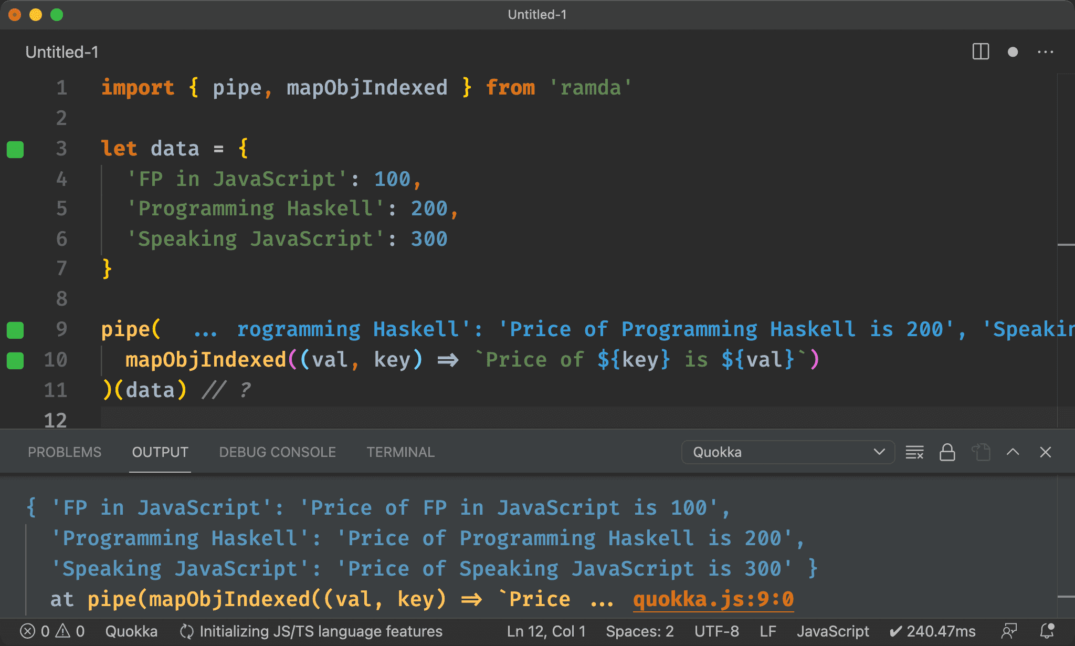The height and width of the screenshot is (646, 1075).
Task: Click the output panel vertical scrollbar
Action: 1066,546
